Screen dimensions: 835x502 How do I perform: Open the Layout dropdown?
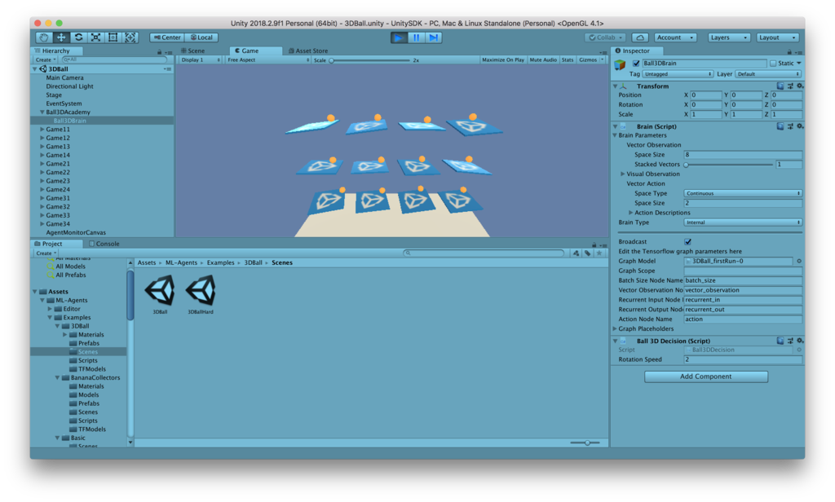[x=777, y=37]
